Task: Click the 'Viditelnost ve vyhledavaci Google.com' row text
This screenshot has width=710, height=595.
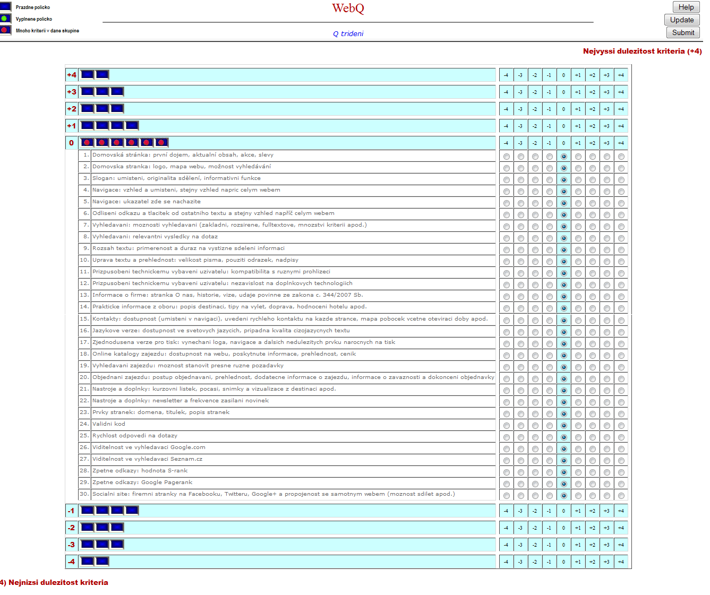Action: [149, 447]
